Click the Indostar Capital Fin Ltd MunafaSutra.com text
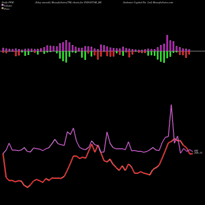The height and width of the screenshot is (205, 205). pos(148,2)
